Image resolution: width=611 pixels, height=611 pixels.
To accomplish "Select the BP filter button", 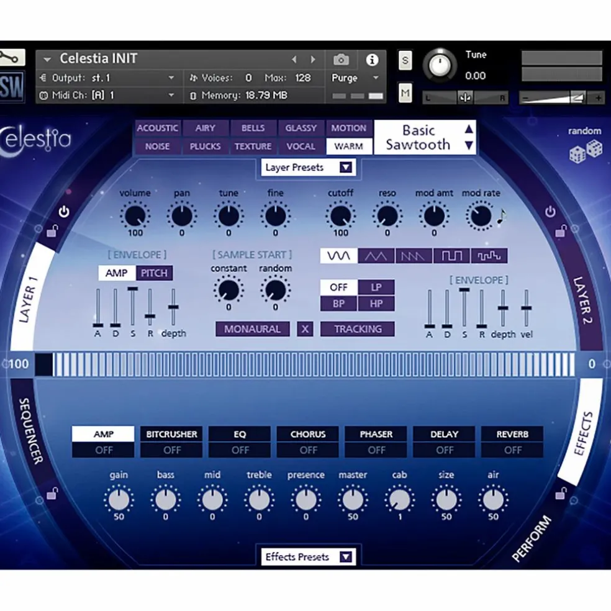I will point(338,304).
